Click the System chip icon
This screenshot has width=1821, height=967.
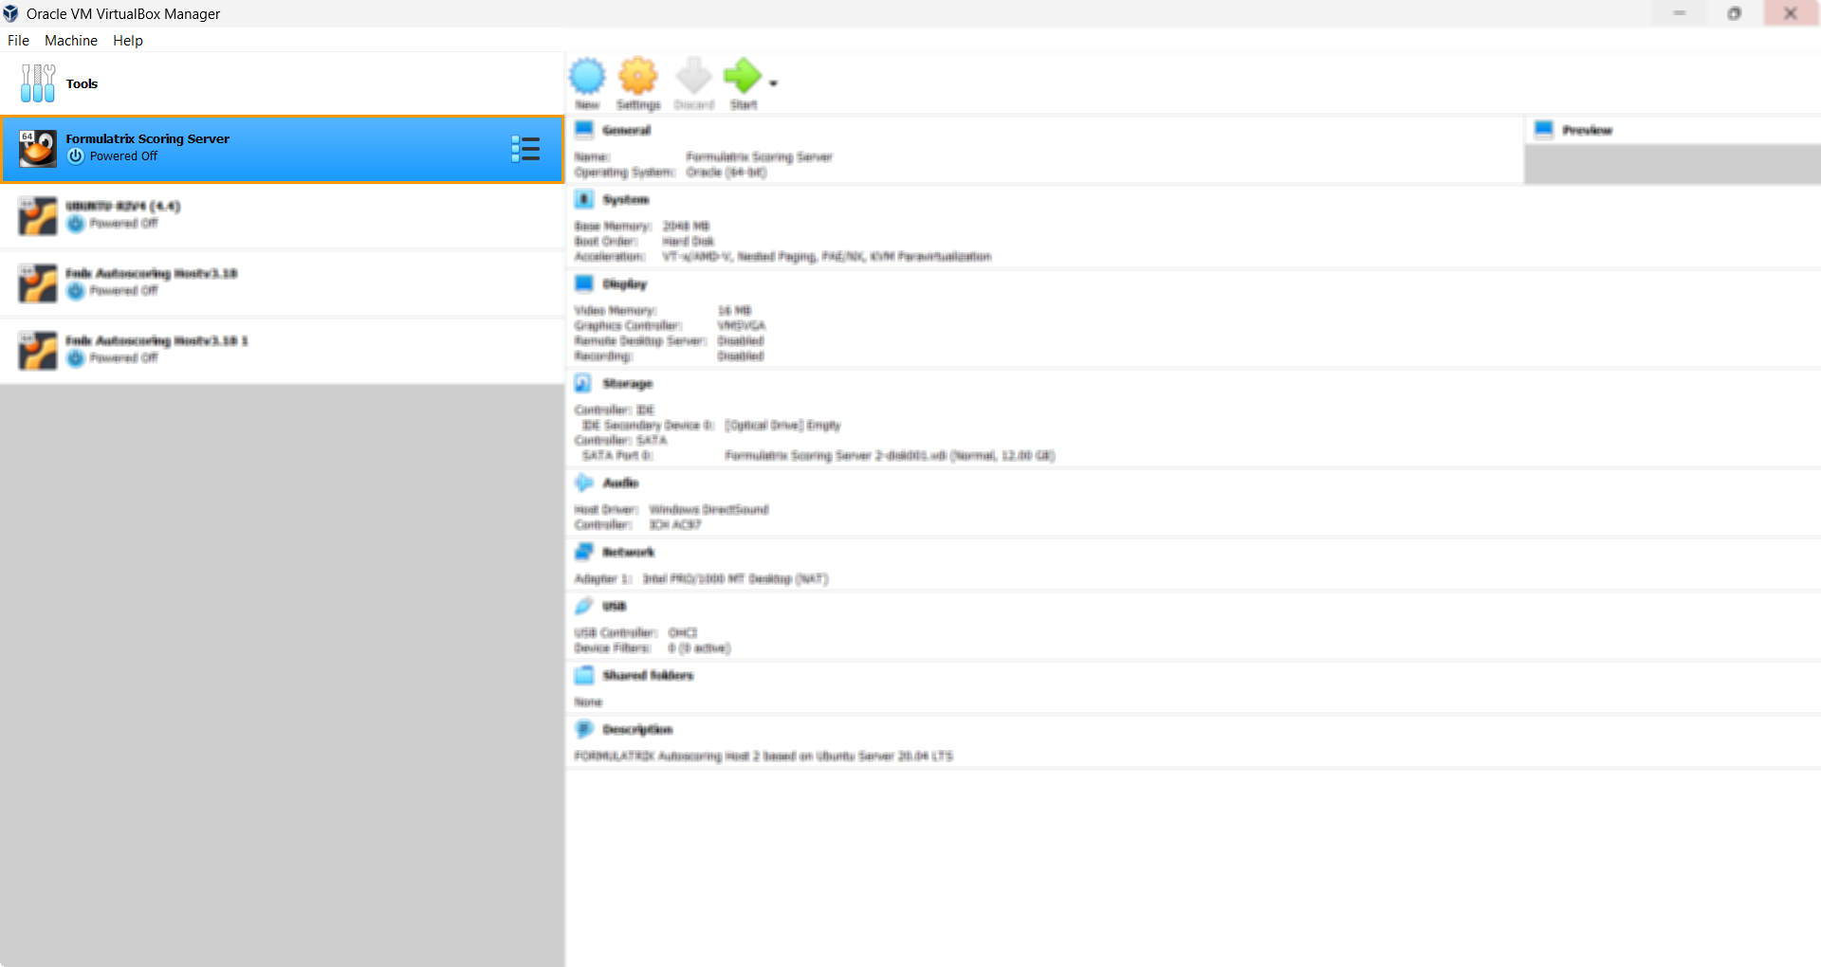point(584,199)
